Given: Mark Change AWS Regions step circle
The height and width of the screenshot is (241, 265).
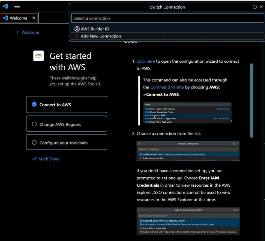Looking at the screenshot, I should tap(34, 124).
